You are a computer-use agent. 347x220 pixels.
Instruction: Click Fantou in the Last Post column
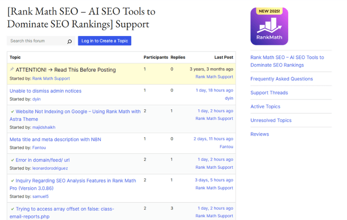(x=226, y=147)
